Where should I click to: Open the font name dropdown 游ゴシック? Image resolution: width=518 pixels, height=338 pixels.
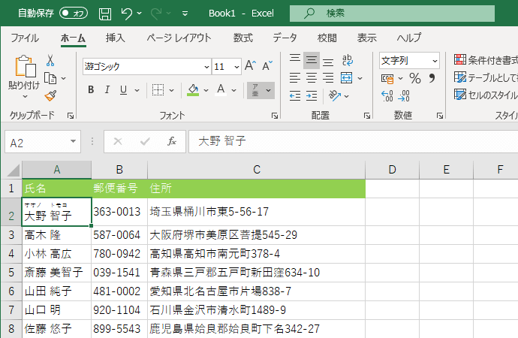pyautogui.click(x=206, y=67)
